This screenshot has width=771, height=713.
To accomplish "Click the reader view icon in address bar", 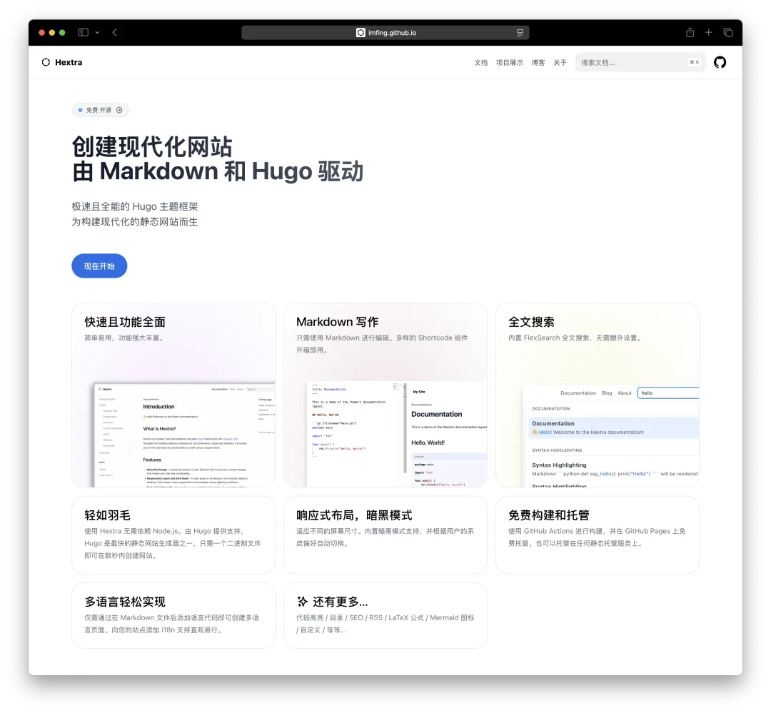I will pyautogui.click(x=520, y=32).
